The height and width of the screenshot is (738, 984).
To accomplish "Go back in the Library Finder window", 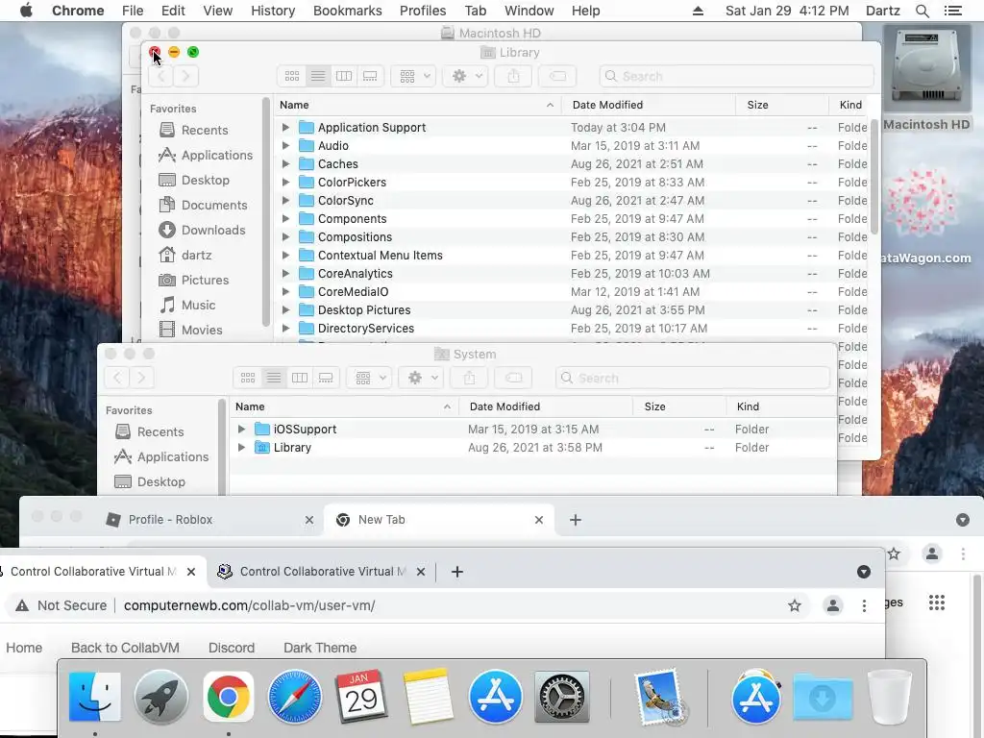I will 160,76.
